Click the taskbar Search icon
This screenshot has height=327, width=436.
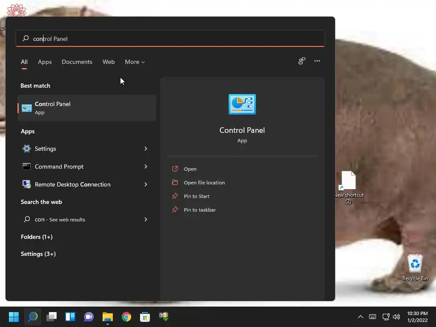[33, 317]
